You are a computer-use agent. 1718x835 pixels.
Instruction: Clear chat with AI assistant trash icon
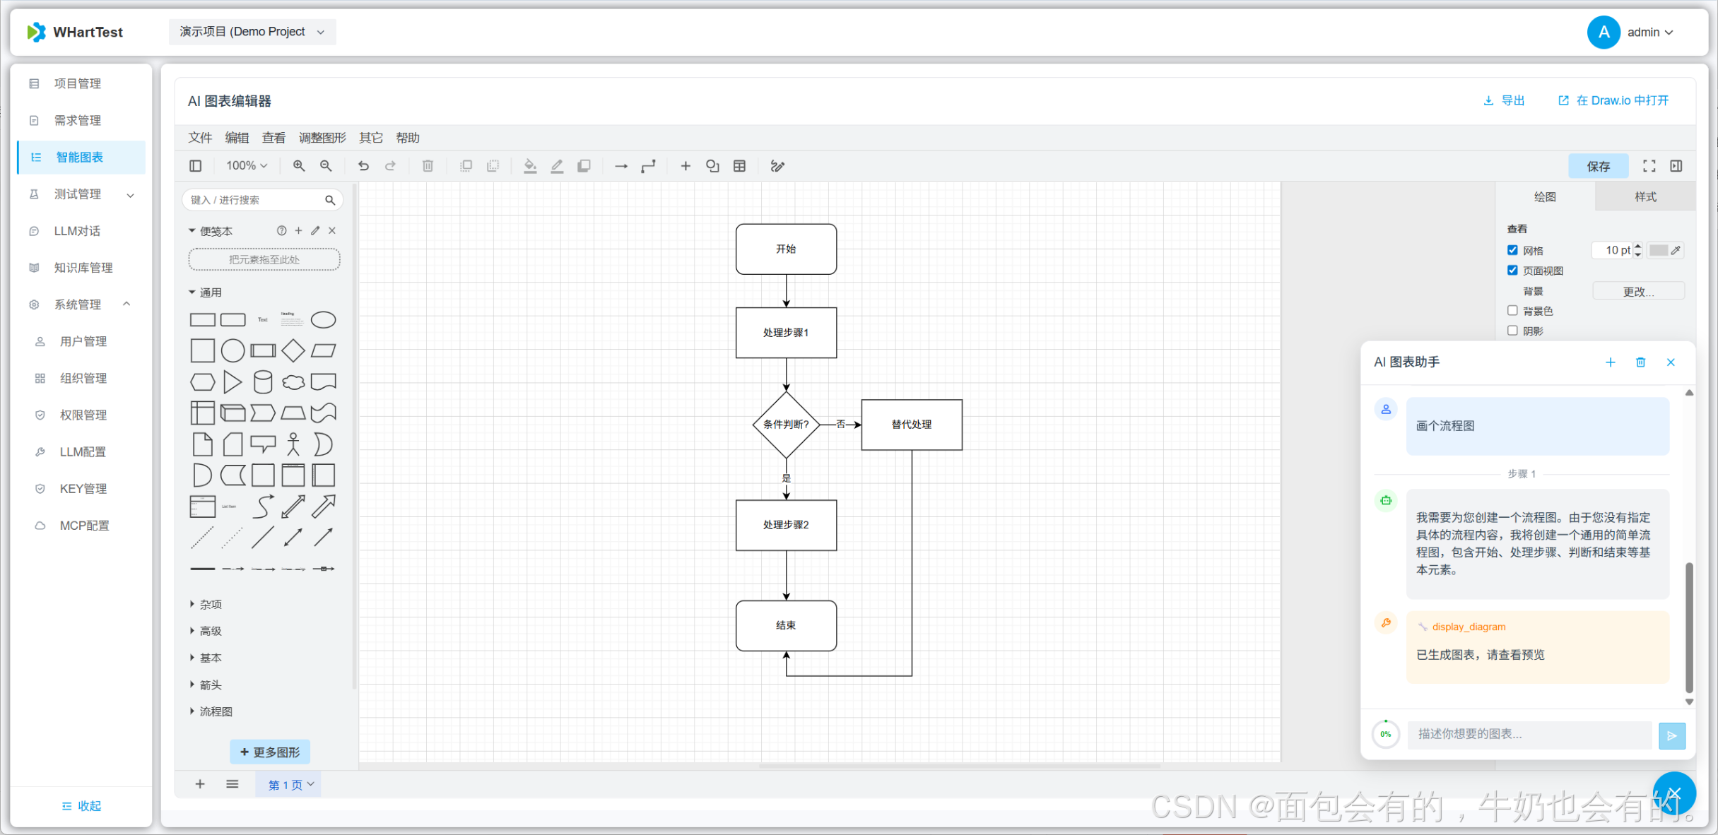1640,362
